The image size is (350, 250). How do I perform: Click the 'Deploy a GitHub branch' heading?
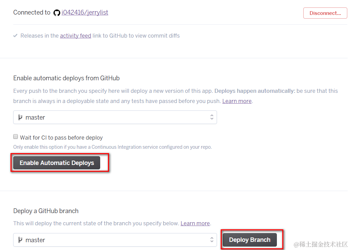46,211
